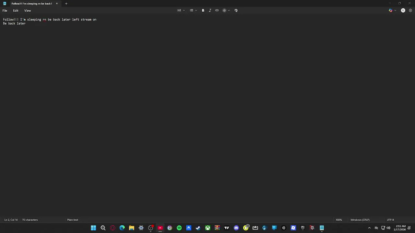This screenshot has height=233, width=415.
Task: Click the Plain text format indicator
Action: 73,220
